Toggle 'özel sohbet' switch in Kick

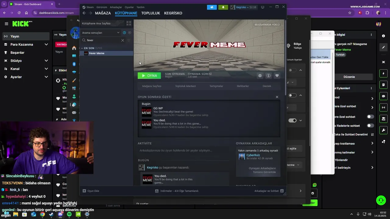pos(370,117)
